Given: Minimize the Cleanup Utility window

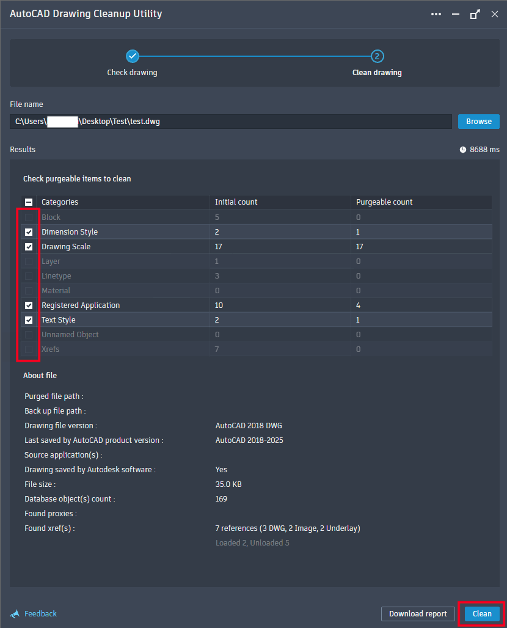Looking at the screenshot, I should (455, 14).
